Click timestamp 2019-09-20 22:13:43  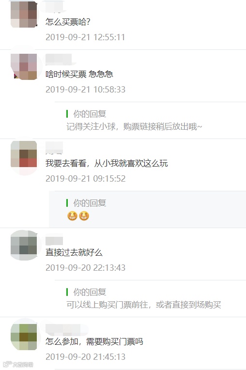point(85,268)
